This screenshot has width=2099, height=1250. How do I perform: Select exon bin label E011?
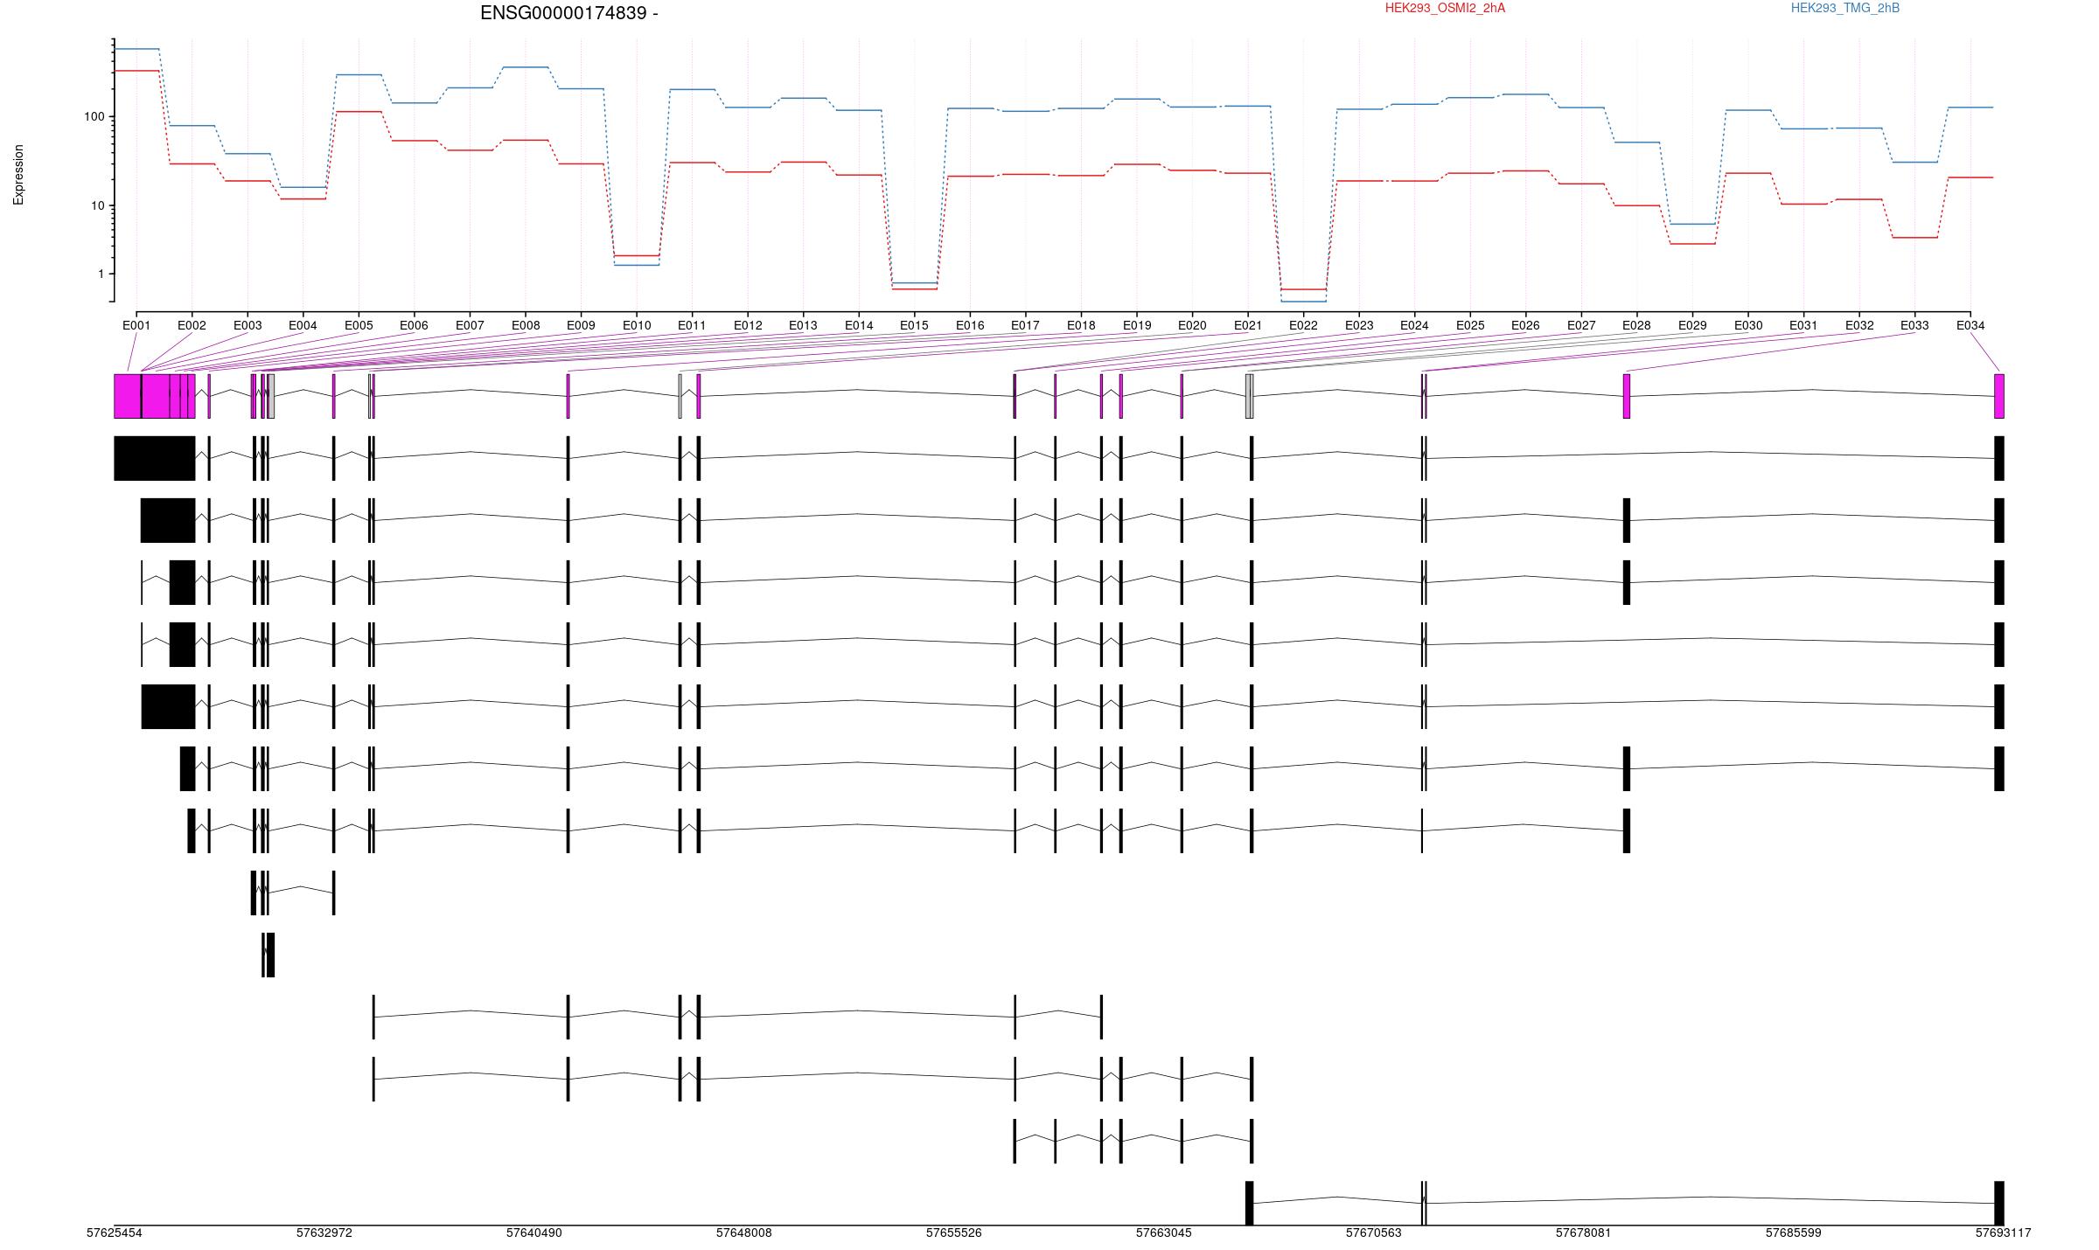click(692, 325)
